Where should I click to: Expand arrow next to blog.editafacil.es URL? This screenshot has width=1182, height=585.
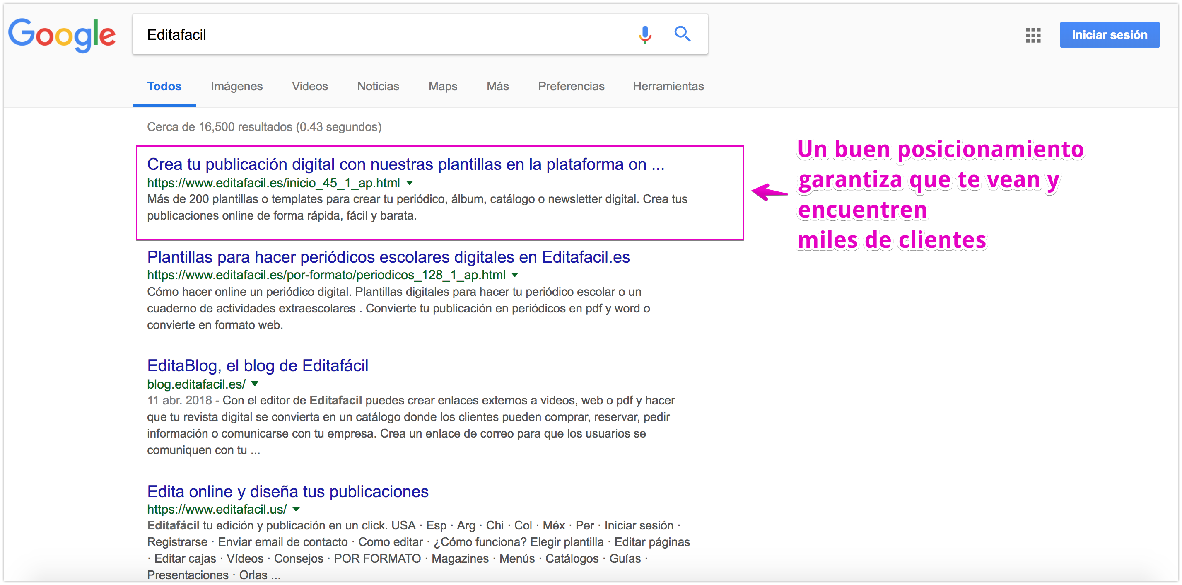pos(255,384)
